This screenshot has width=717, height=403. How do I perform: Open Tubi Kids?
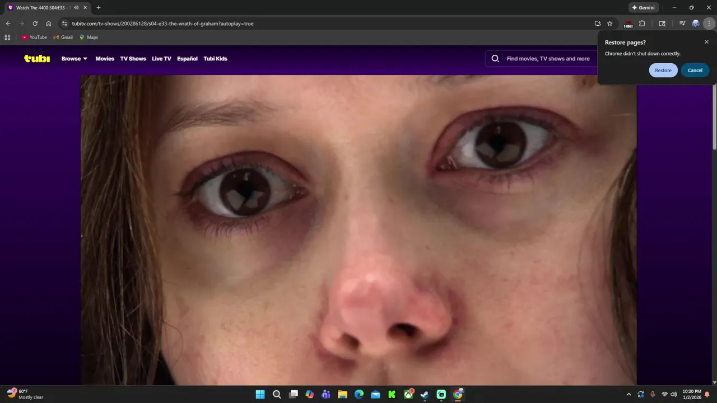[215, 59]
